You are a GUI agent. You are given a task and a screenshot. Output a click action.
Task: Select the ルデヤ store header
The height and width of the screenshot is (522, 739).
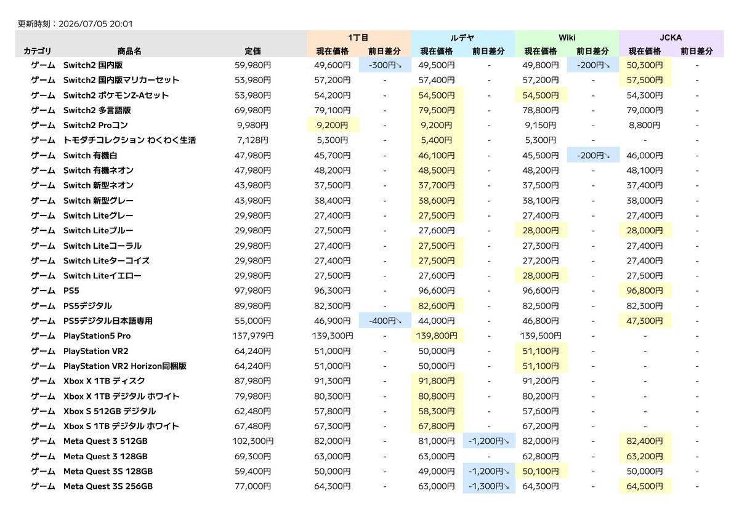tap(462, 38)
